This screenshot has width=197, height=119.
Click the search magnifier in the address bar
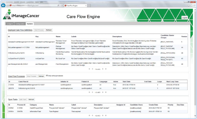point(58,5)
